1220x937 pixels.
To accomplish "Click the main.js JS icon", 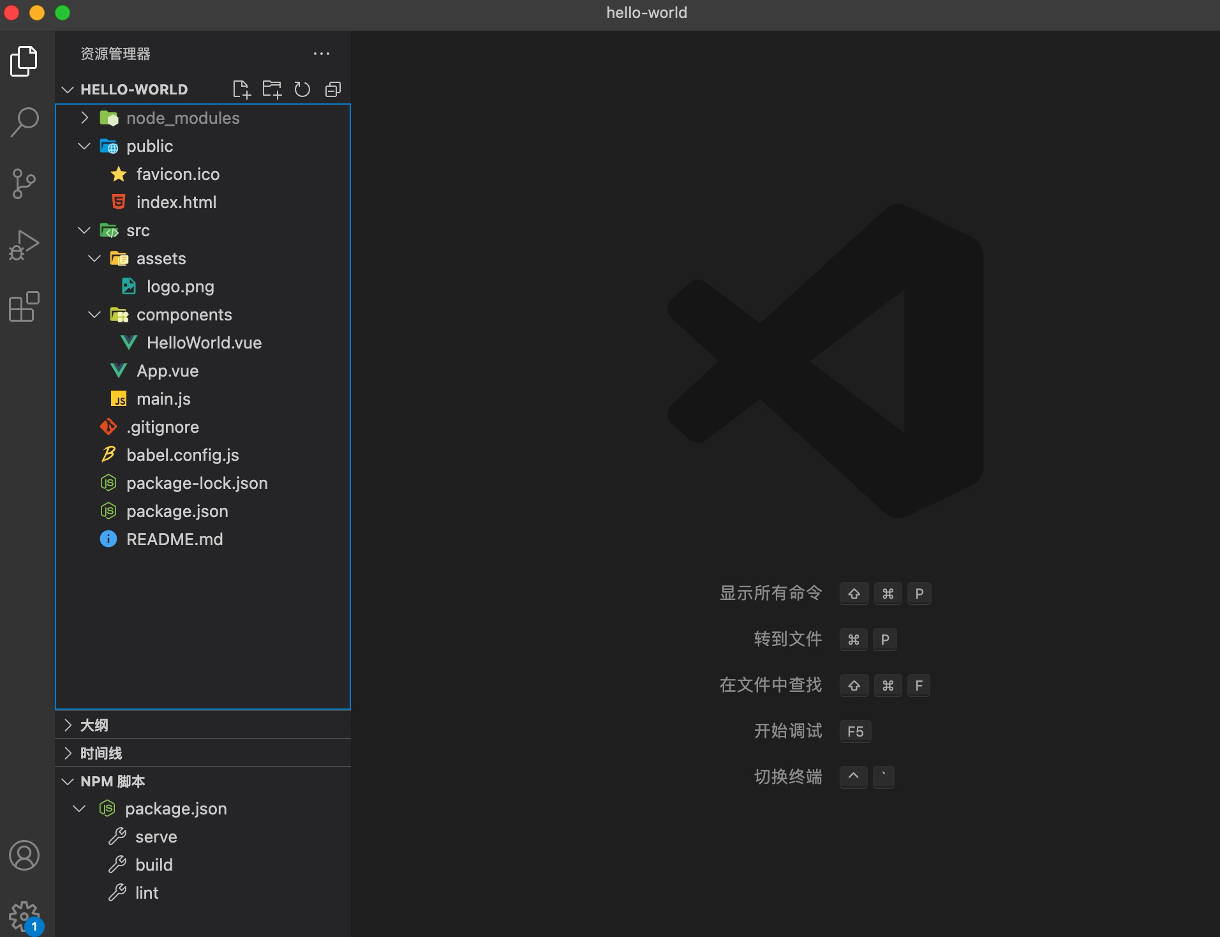I will [119, 399].
